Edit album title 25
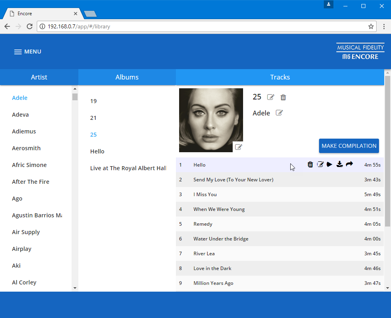The width and height of the screenshot is (391, 318). click(x=271, y=97)
